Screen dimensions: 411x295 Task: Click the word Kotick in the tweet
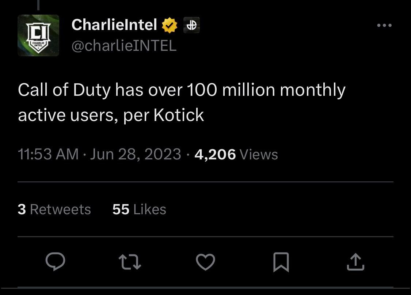pos(179,115)
